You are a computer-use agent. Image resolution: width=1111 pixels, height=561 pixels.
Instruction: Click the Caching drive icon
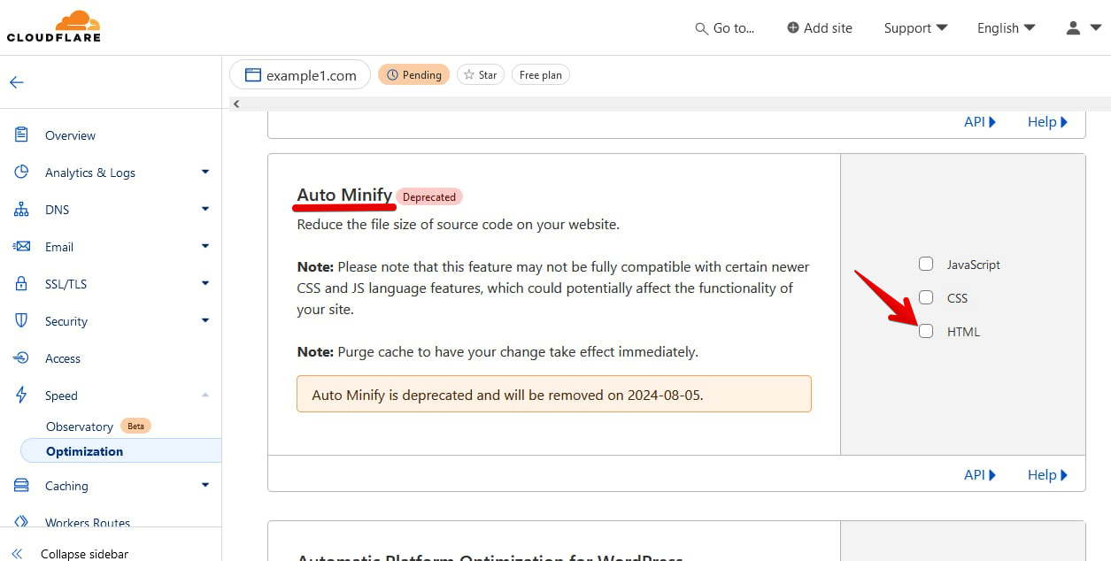pos(21,486)
